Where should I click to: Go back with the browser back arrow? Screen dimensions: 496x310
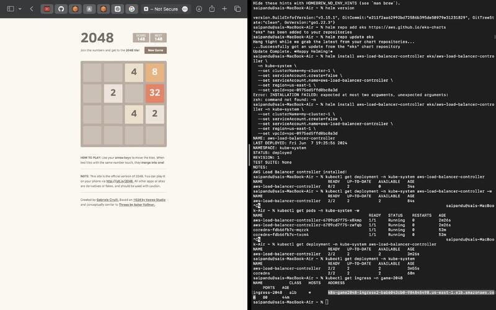tap(32, 9)
